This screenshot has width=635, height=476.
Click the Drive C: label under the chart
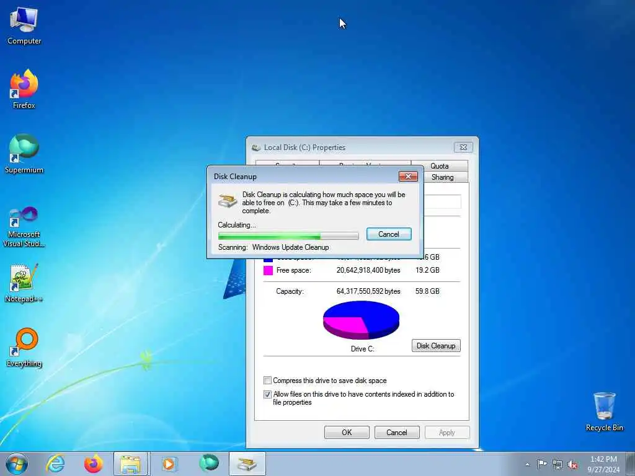click(x=362, y=348)
